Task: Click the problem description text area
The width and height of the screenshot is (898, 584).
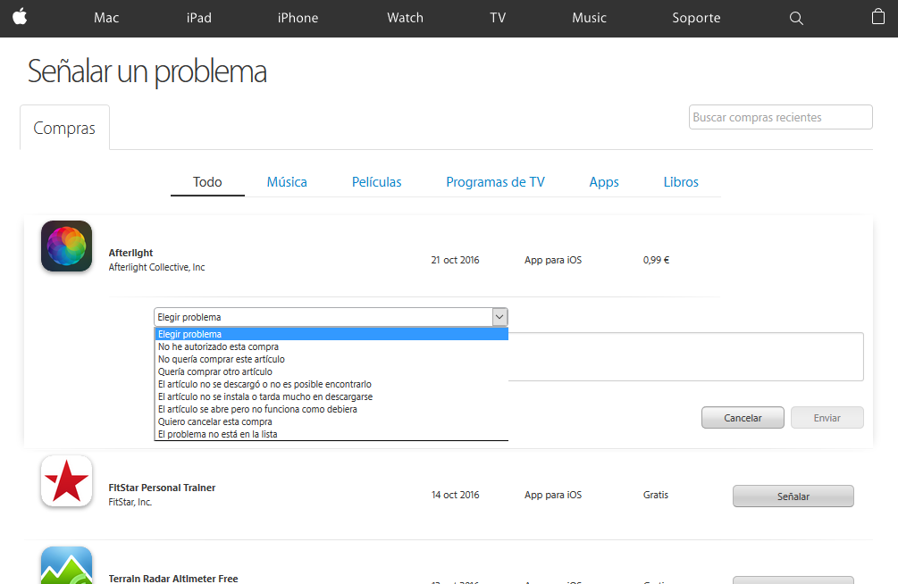Action: point(685,356)
